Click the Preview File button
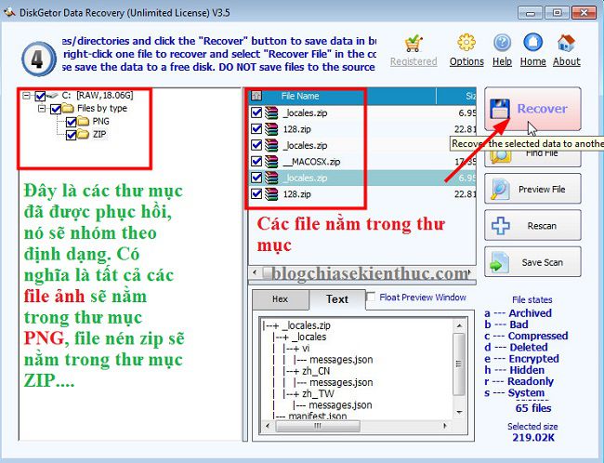The height and width of the screenshot is (463, 604). [532, 189]
